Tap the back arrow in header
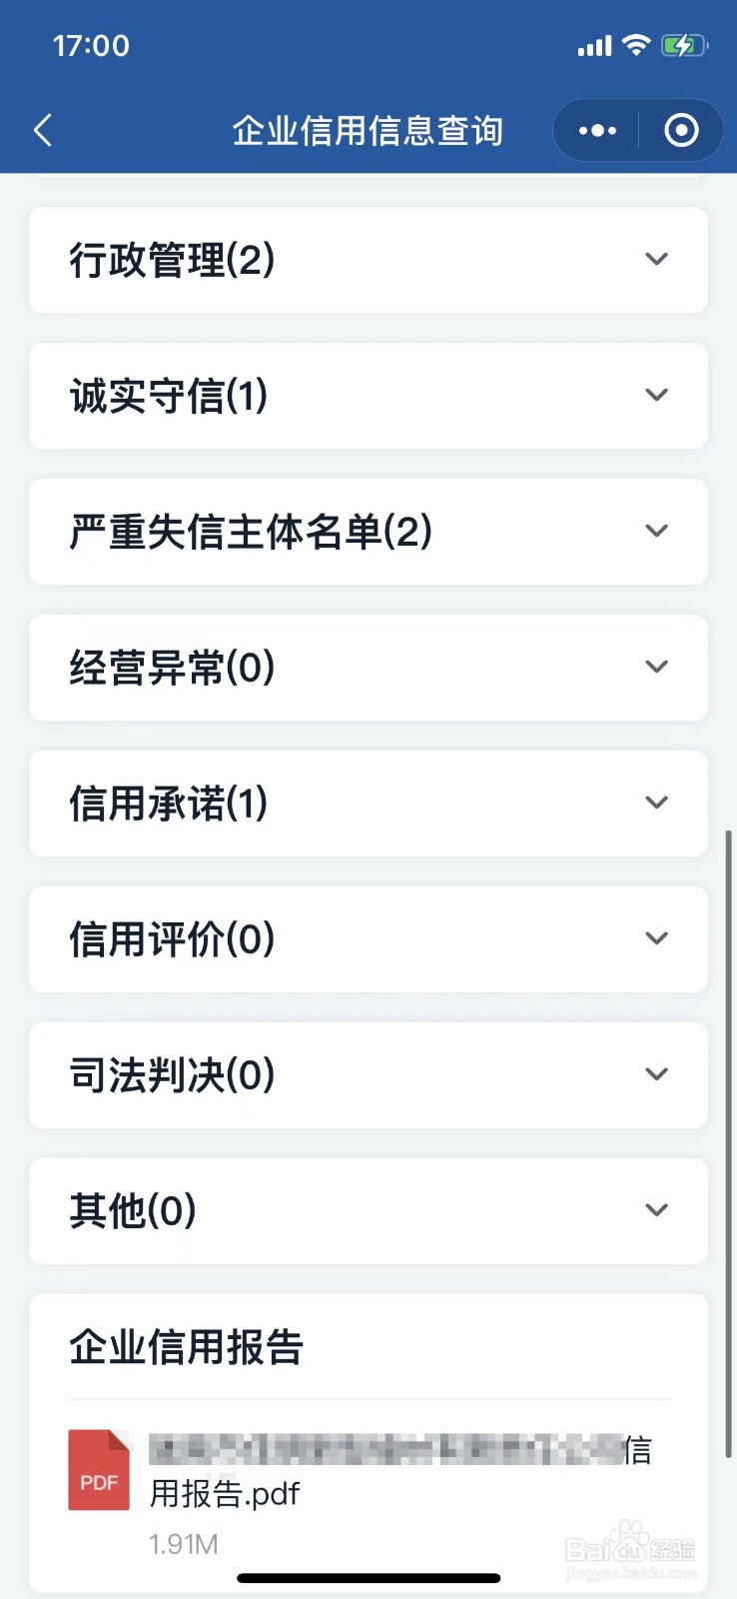 pyautogui.click(x=42, y=130)
